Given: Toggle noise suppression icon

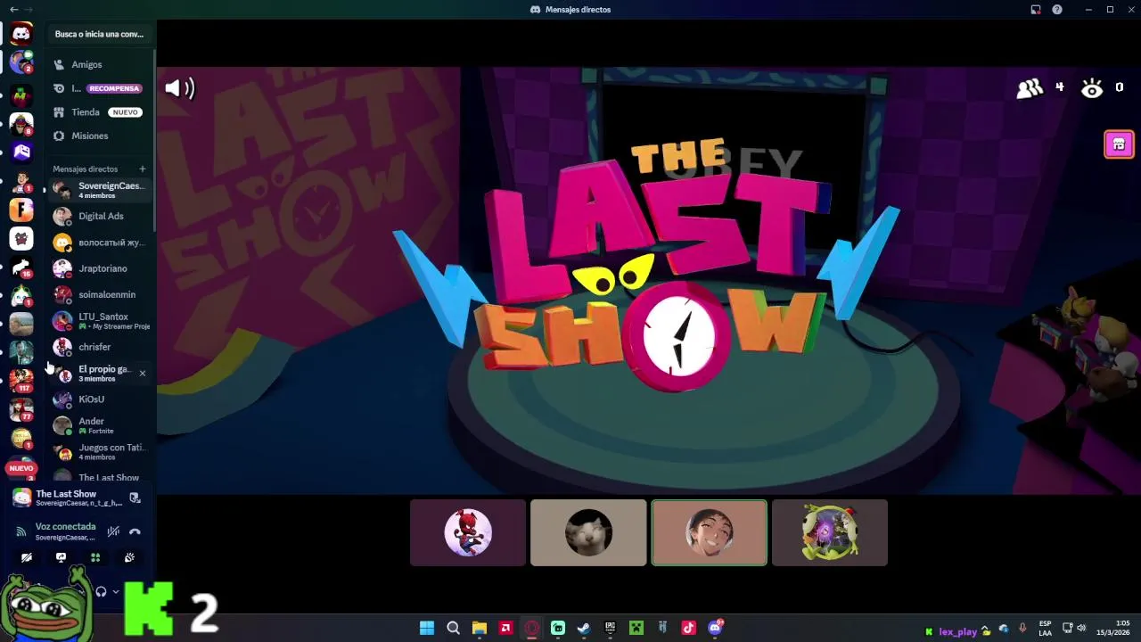Looking at the screenshot, I should [113, 531].
